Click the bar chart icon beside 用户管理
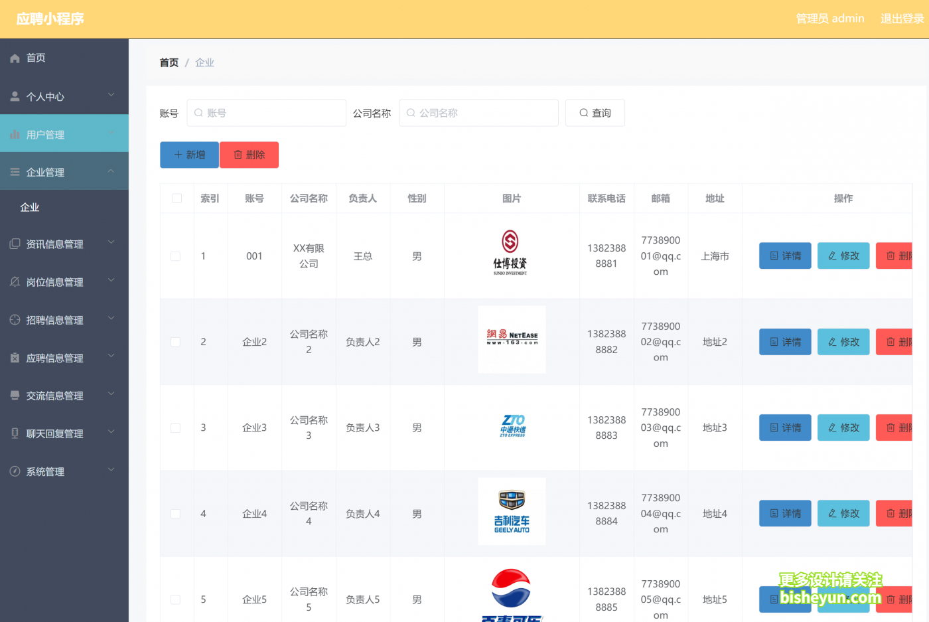 (15, 135)
